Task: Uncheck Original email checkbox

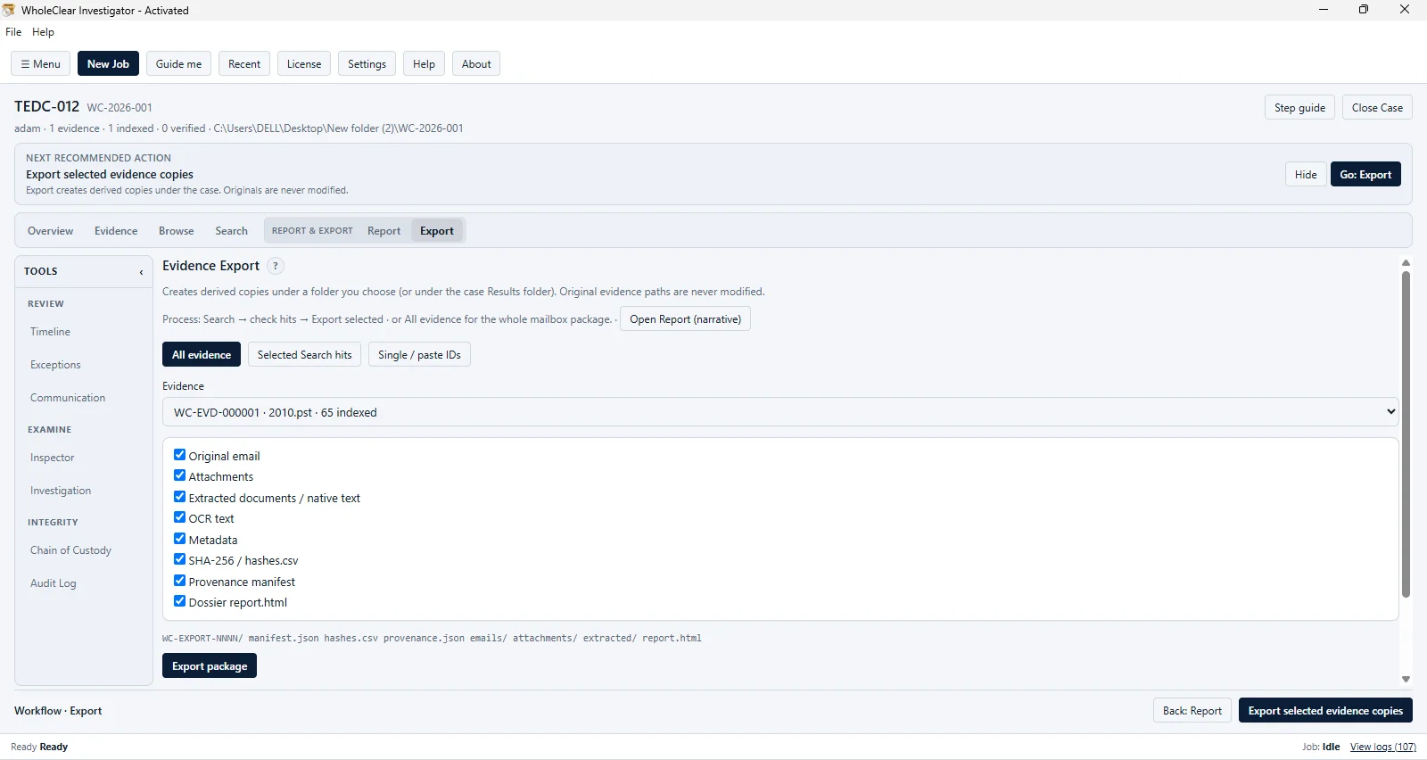Action: (179, 455)
